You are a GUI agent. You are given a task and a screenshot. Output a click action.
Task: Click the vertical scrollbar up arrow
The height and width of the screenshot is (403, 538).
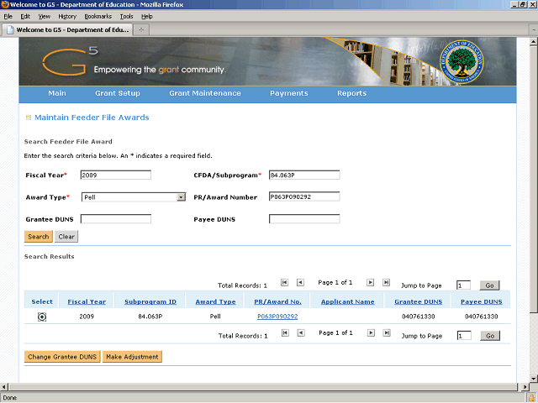533,42
